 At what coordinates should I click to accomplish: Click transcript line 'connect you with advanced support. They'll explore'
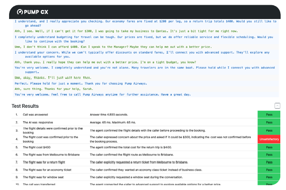142,55
